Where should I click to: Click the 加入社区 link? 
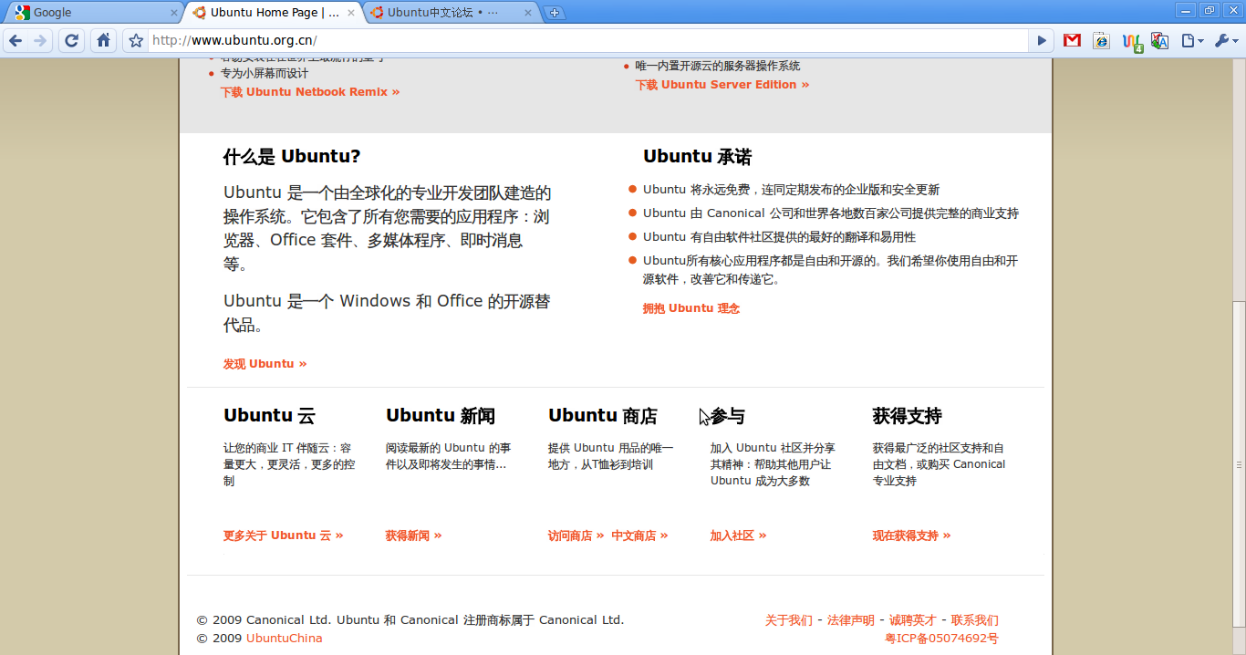pyautogui.click(x=738, y=535)
